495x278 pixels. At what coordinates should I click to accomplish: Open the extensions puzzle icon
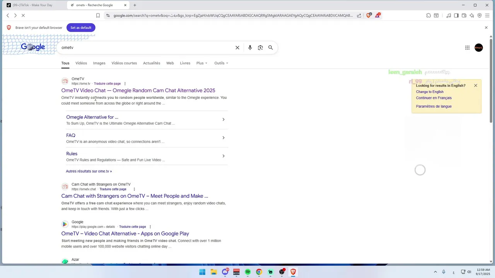click(x=428, y=15)
